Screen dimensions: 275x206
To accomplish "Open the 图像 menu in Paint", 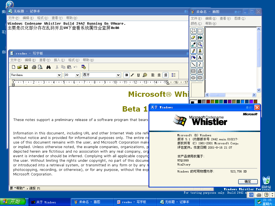I will (x=240, y=19).
